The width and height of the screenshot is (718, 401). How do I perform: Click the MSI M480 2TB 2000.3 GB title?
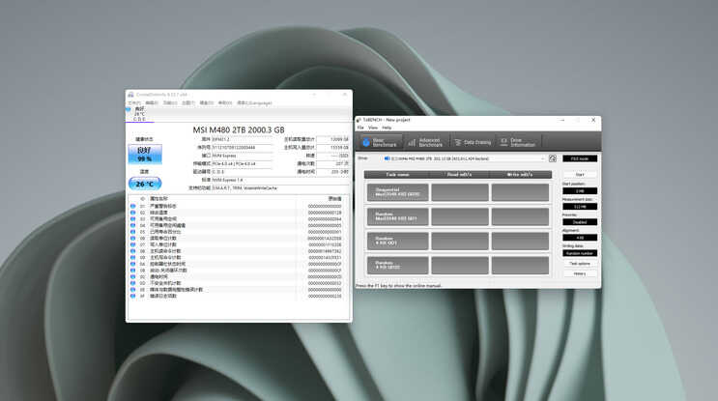pyautogui.click(x=239, y=130)
